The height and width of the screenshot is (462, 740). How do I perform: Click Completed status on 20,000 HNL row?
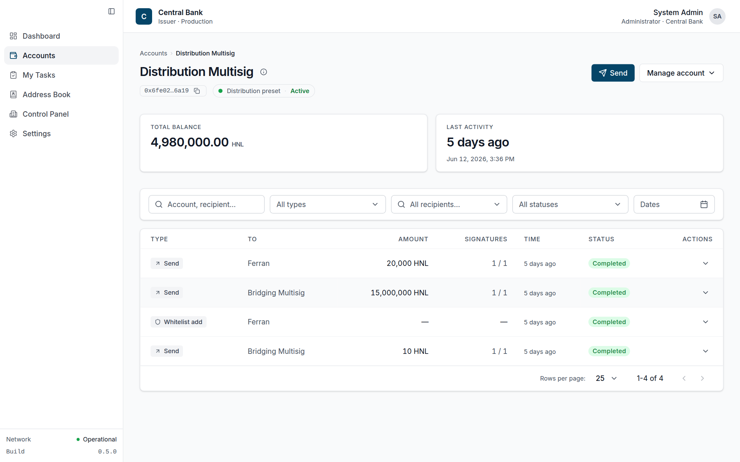pyautogui.click(x=609, y=263)
